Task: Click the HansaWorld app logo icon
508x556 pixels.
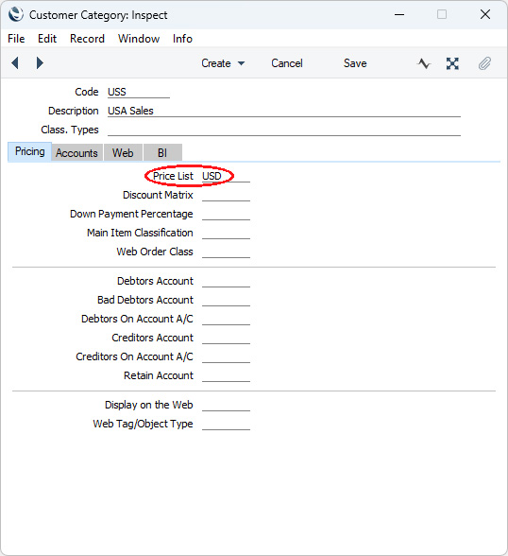Action: coord(16,15)
